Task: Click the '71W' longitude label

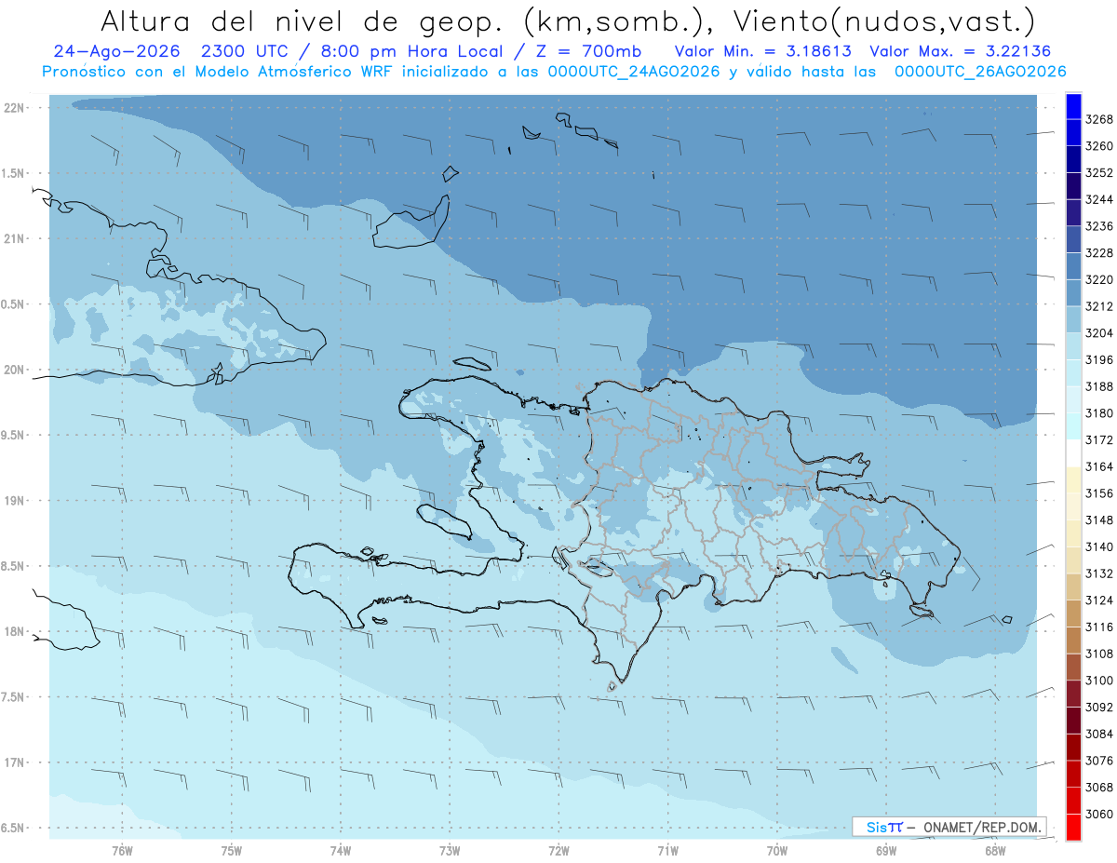Action: (667, 850)
